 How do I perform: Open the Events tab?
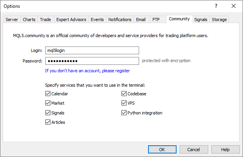point(97,20)
